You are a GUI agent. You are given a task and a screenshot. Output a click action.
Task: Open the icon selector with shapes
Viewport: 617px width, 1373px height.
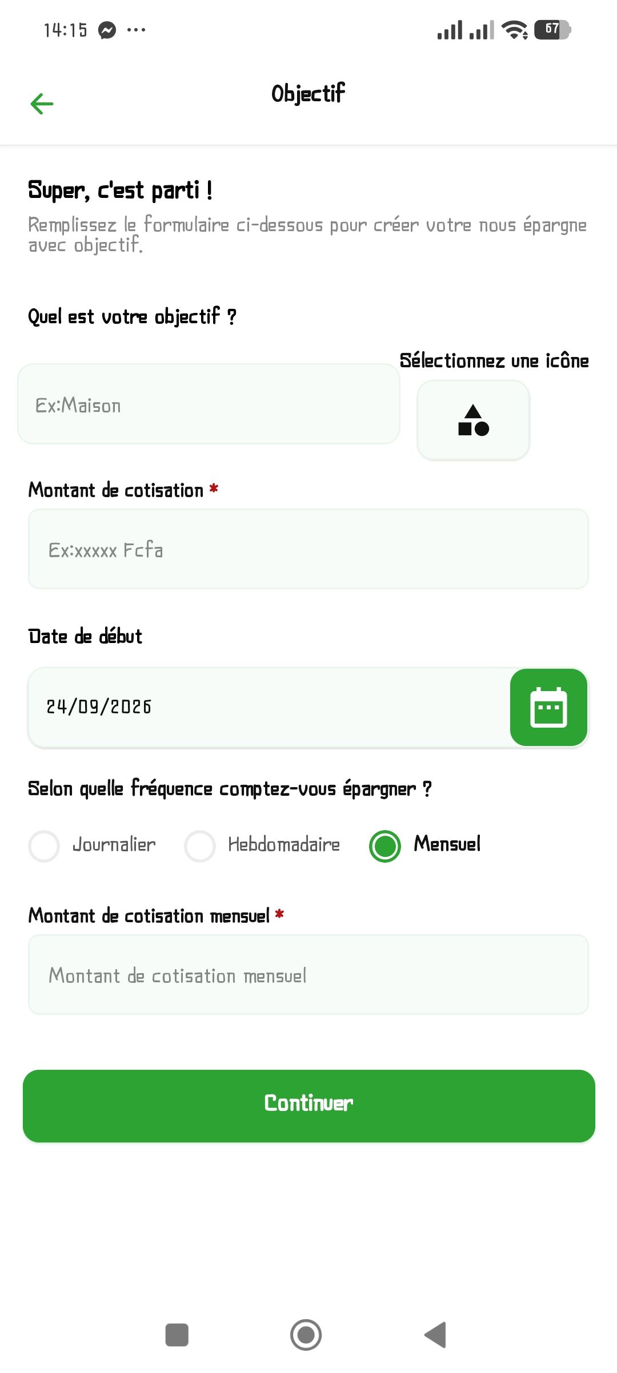(474, 420)
